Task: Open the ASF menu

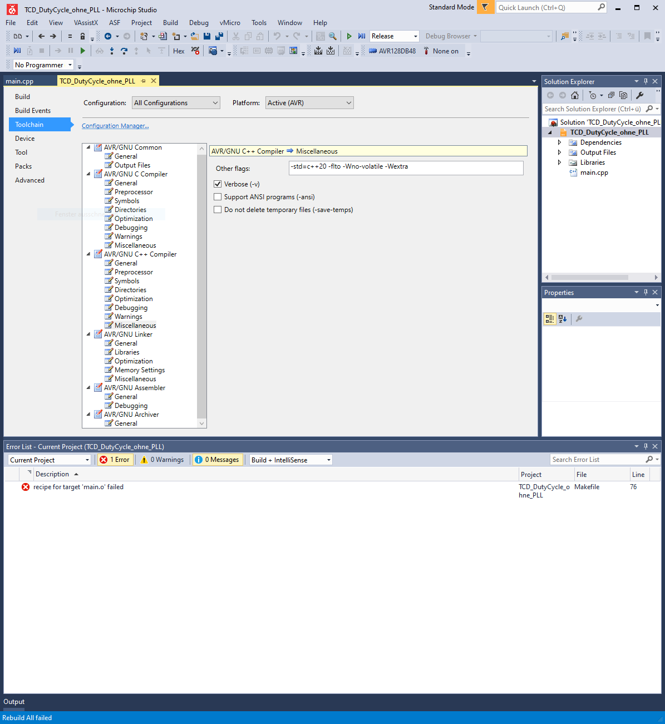Action: [x=115, y=23]
